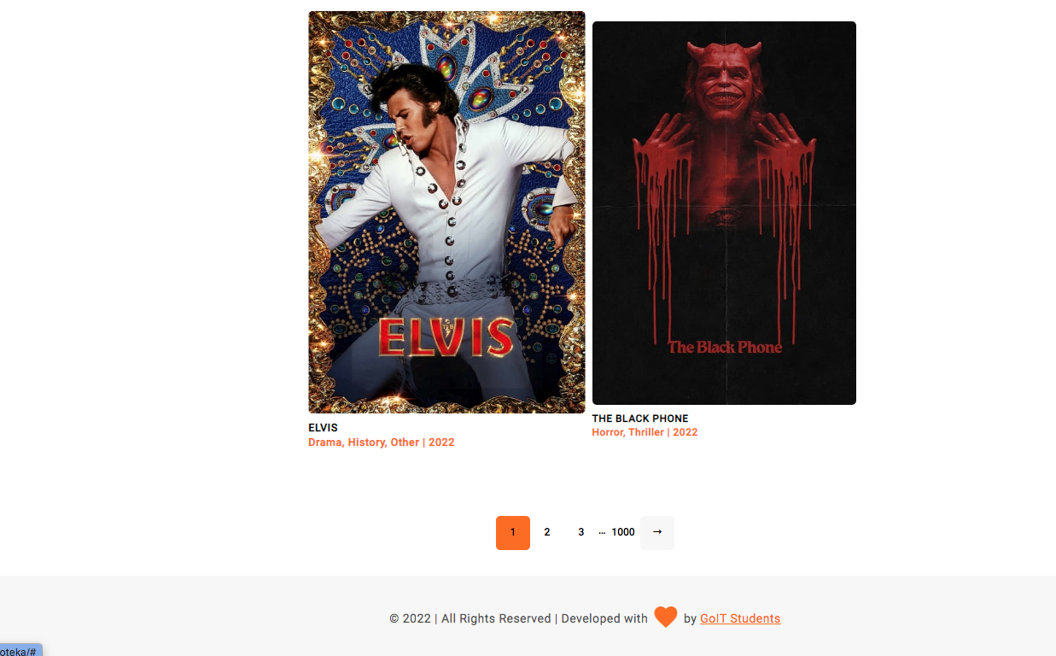
Task: Select the active page 1 button
Action: click(x=513, y=533)
